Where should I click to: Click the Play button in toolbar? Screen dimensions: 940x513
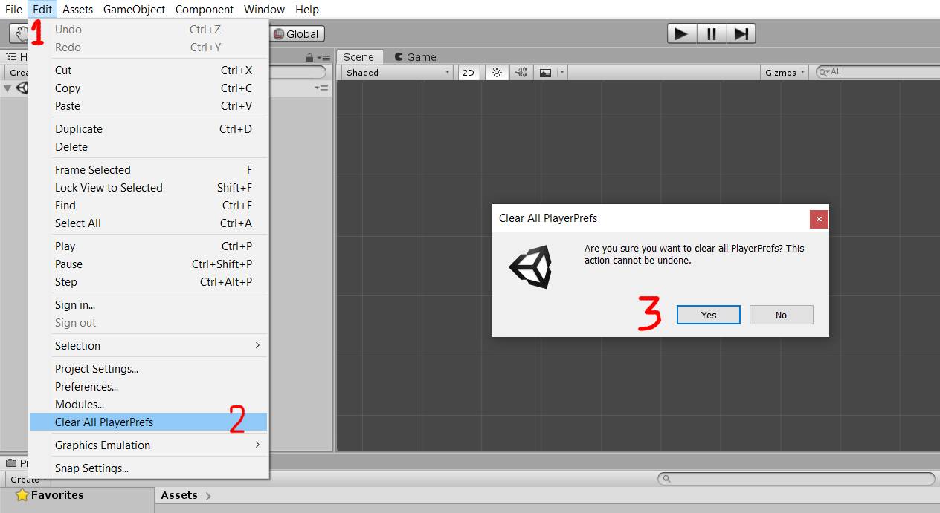682,33
